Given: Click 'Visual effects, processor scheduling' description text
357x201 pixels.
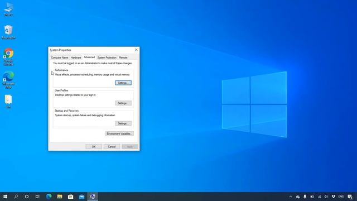Looking at the screenshot, I should [92, 74].
